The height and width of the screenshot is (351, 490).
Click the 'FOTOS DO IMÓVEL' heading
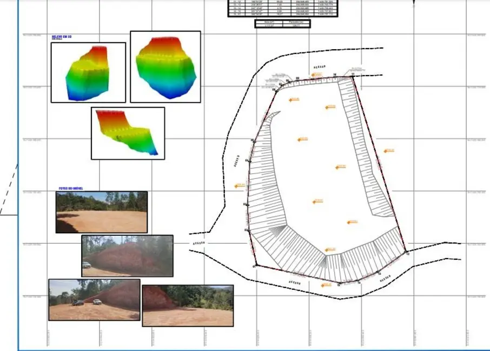pos(71,188)
